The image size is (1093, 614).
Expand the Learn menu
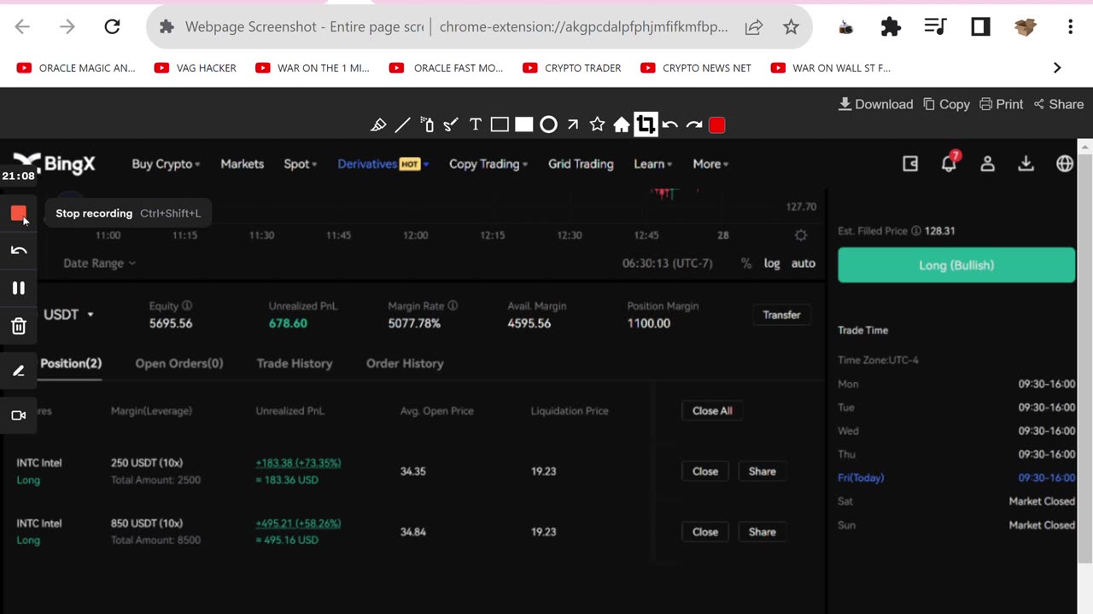point(653,164)
